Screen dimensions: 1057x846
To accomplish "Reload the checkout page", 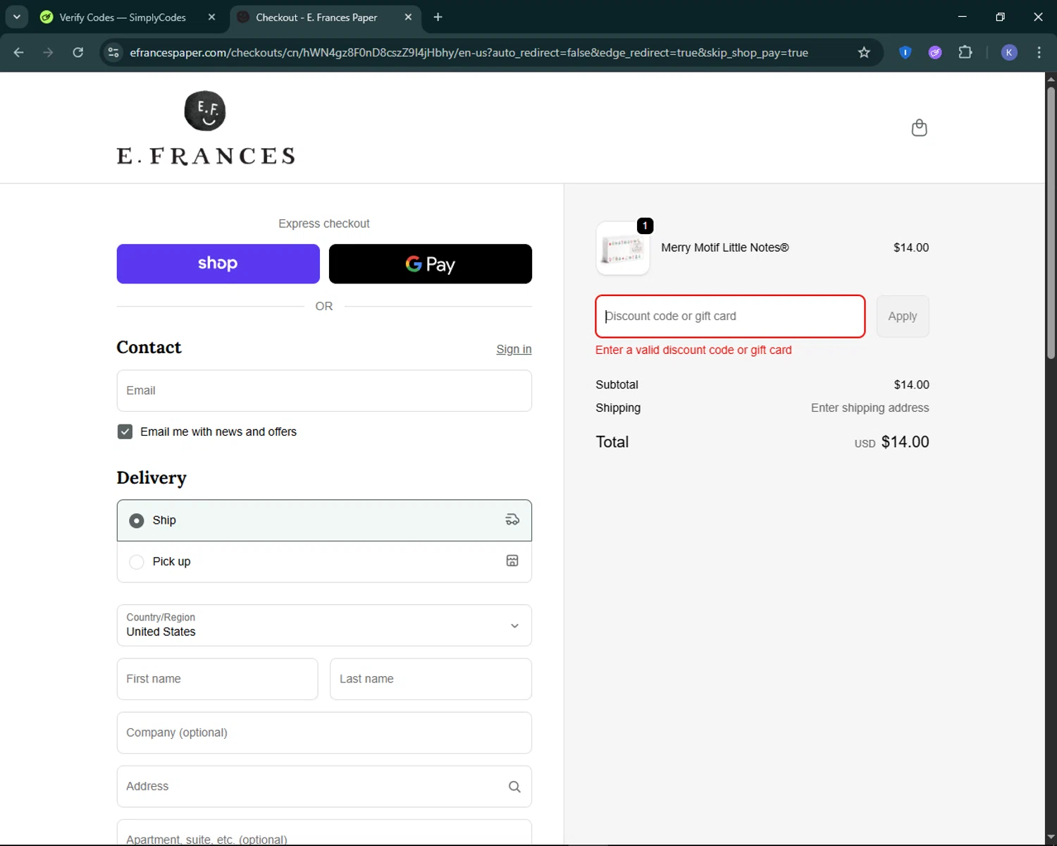I will [78, 52].
